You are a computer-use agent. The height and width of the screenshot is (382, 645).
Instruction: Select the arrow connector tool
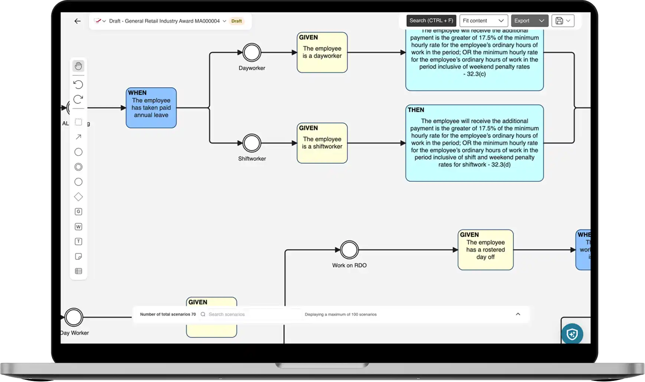pyautogui.click(x=78, y=137)
